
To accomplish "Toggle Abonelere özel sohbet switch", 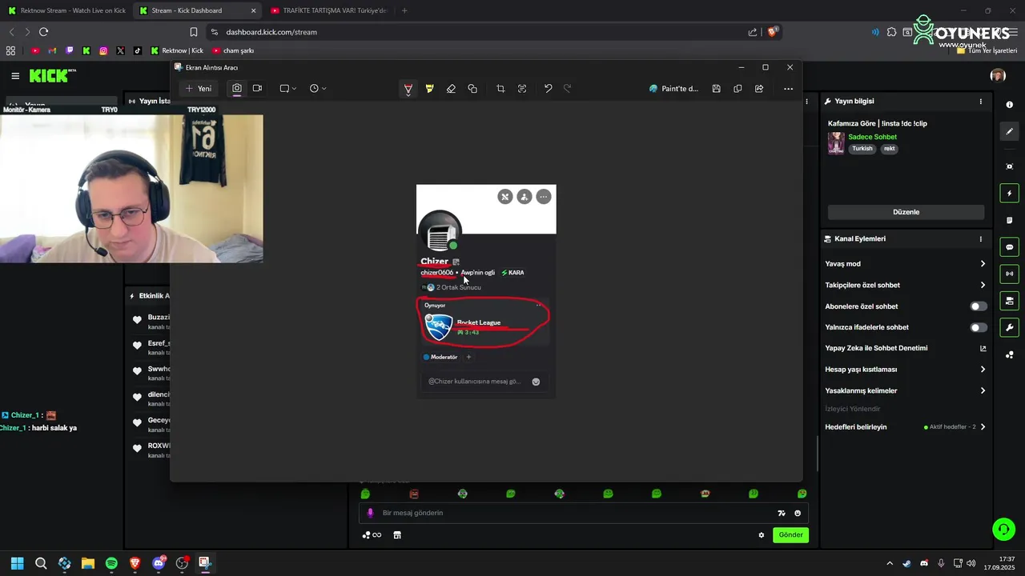I will (979, 306).
